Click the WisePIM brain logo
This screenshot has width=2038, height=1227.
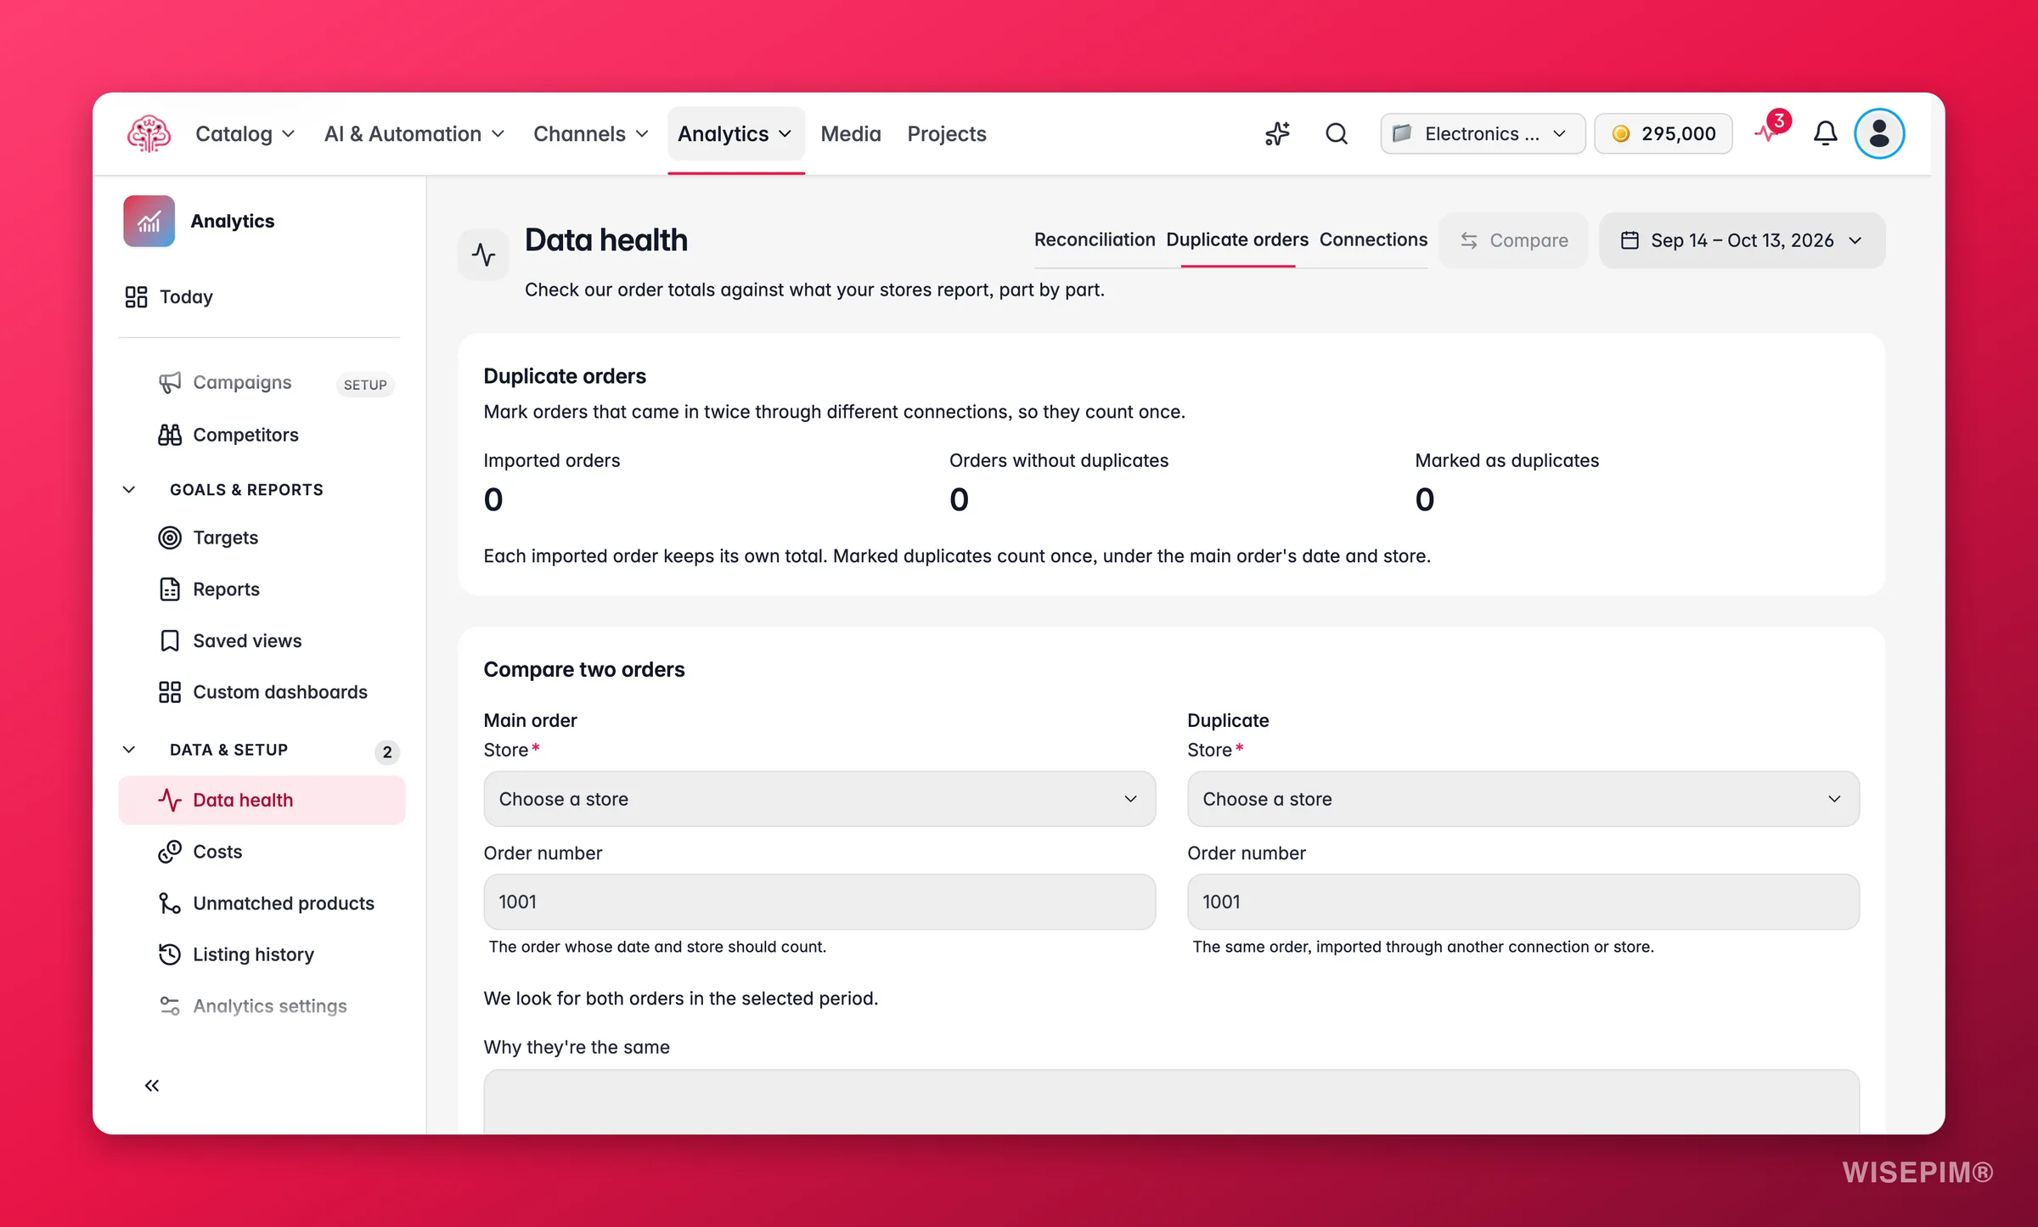(x=149, y=134)
